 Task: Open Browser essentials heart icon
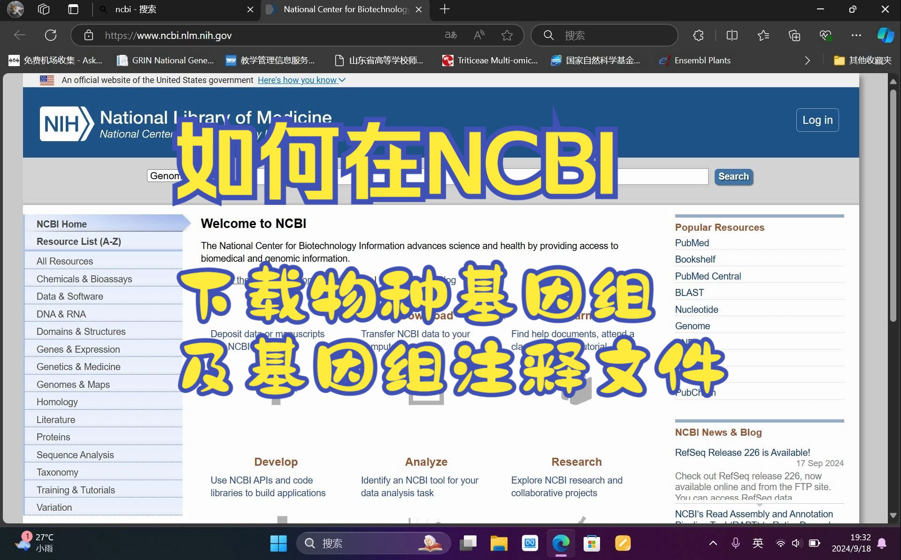[825, 35]
